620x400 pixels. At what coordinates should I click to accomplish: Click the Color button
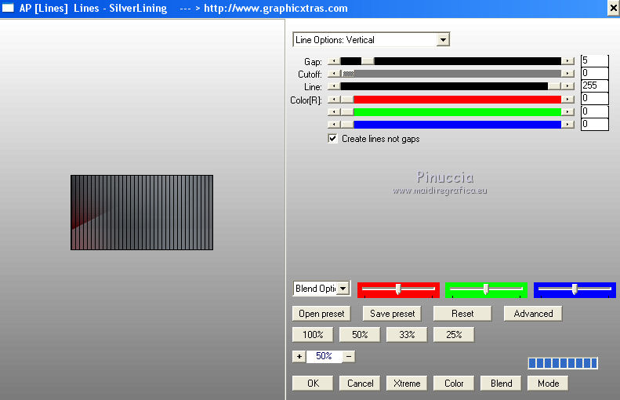(x=454, y=384)
